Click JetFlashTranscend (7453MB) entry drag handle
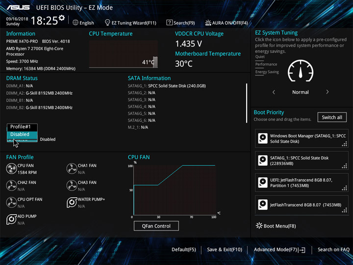Screen dimensions: 353x265 345,210
